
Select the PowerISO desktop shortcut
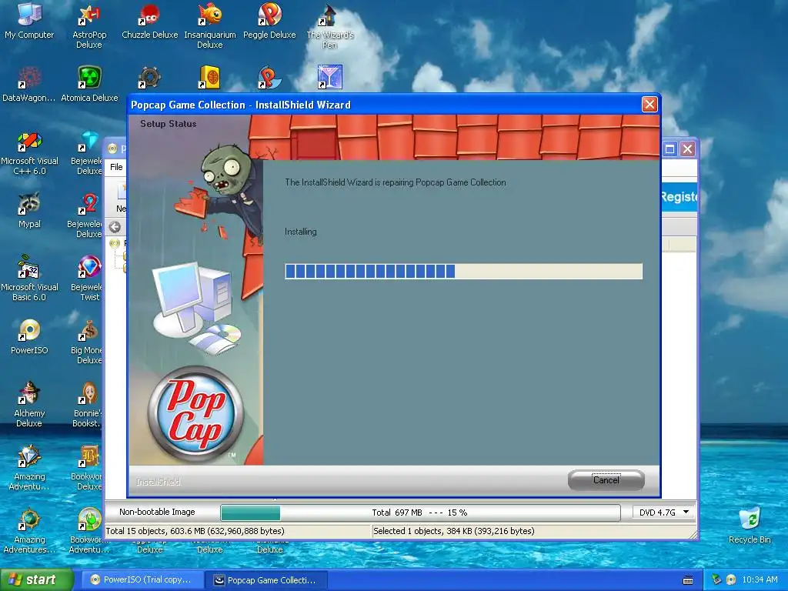pos(29,336)
